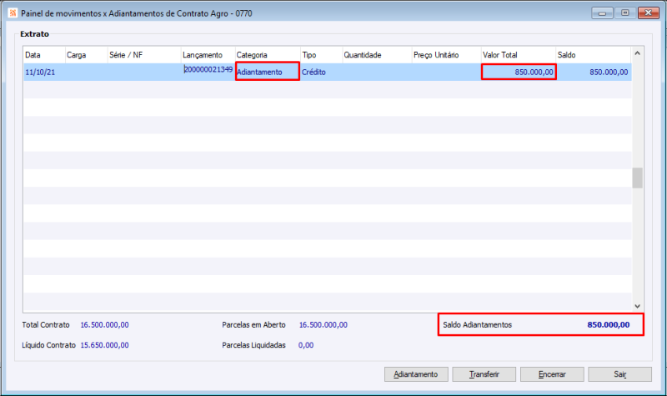Exit using the Sair button

click(x=619, y=374)
